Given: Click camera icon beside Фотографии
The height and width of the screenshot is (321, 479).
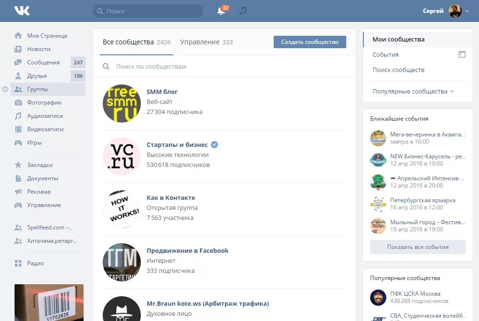Looking at the screenshot, I should pos(18,103).
